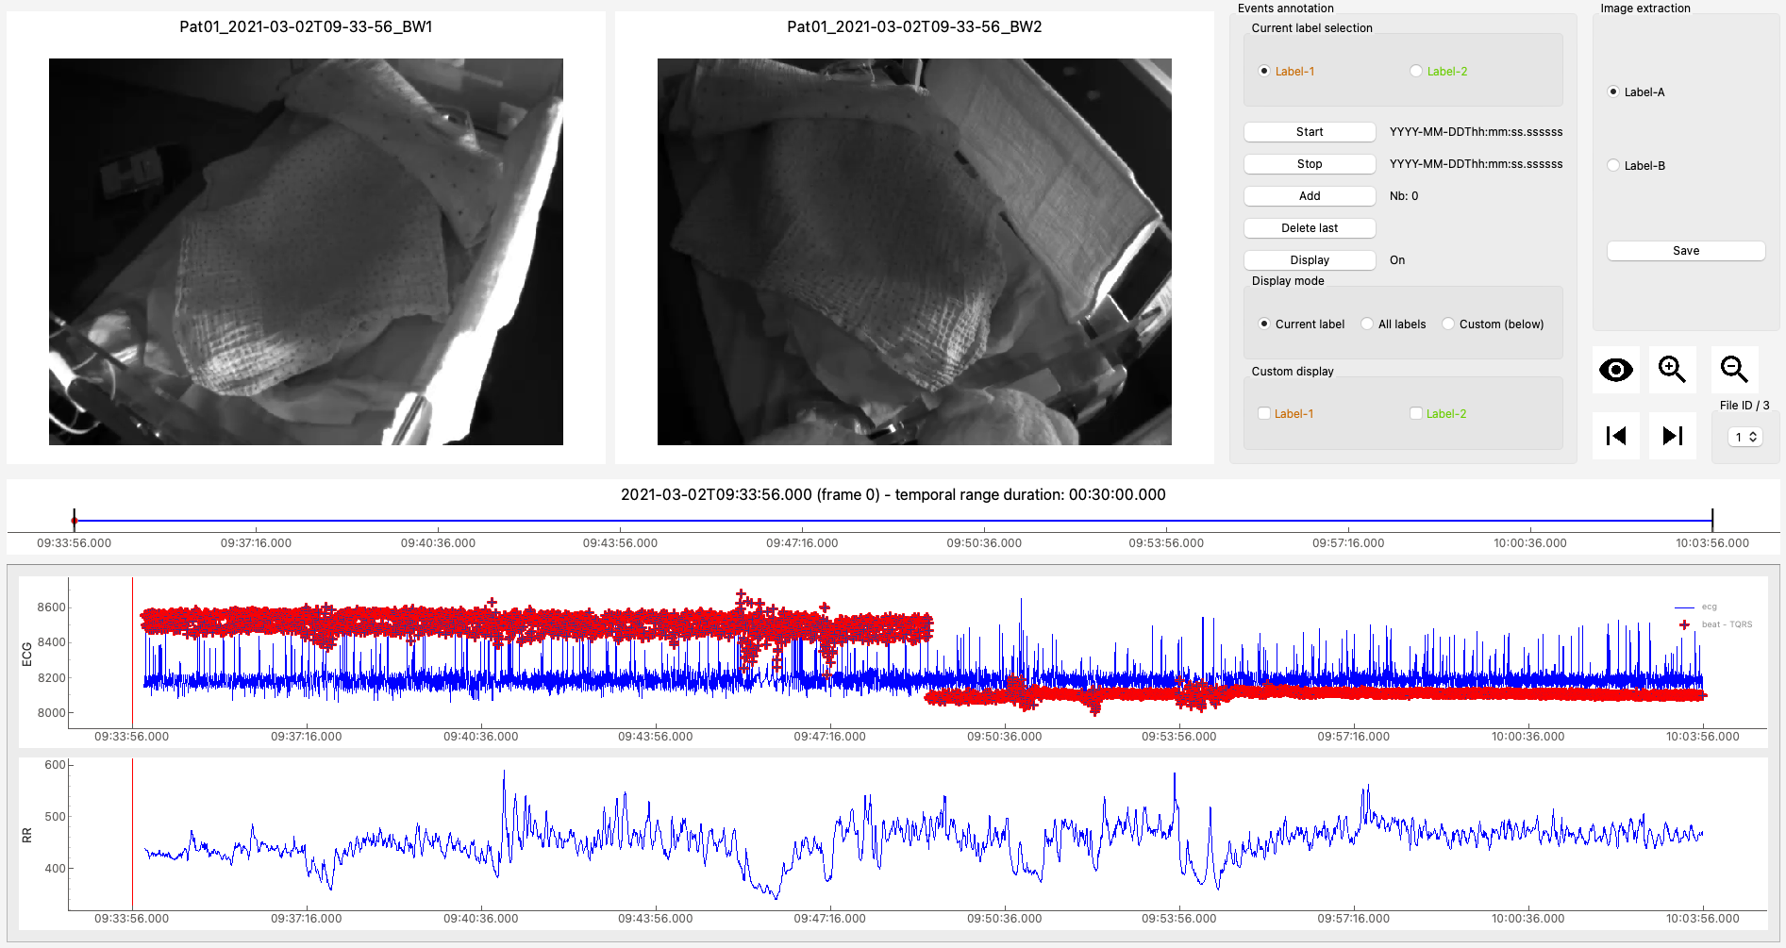
Task: Click the BW2 camera video frame
Action: coord(914,252)
